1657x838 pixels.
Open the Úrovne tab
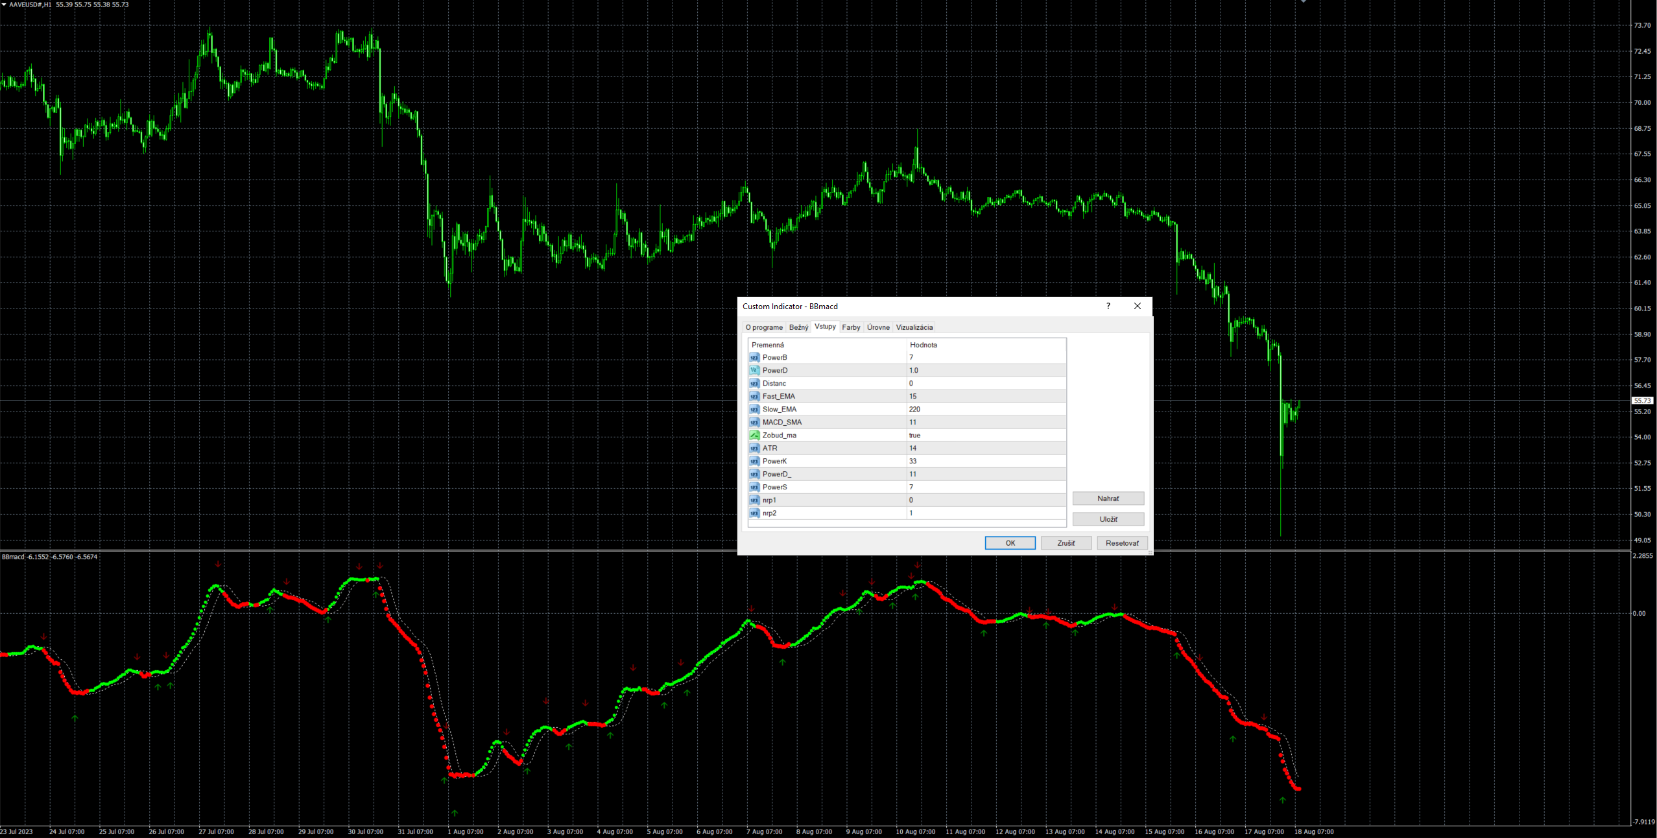click(x=878, y=327)
